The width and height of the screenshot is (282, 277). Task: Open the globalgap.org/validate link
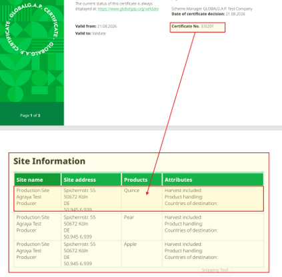pos(128,9)
